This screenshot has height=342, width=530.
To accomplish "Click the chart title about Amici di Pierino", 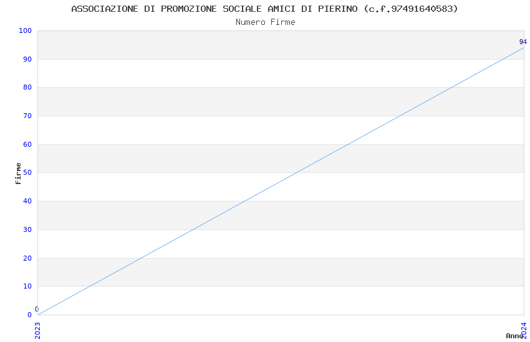I will coord(264,9).
